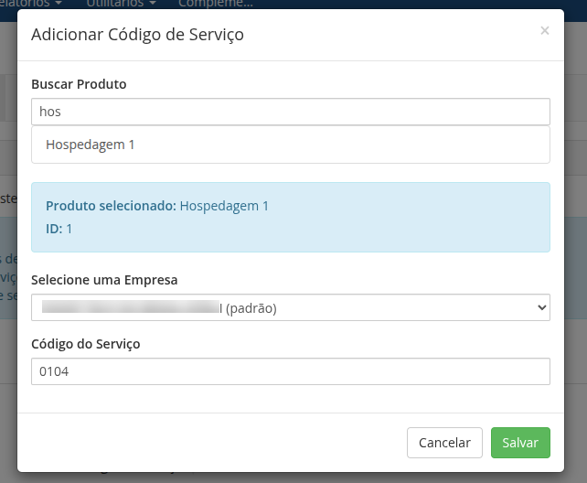Click the caret beside Utilitários
Screen dimensions: 587x483
click(153, 4)
